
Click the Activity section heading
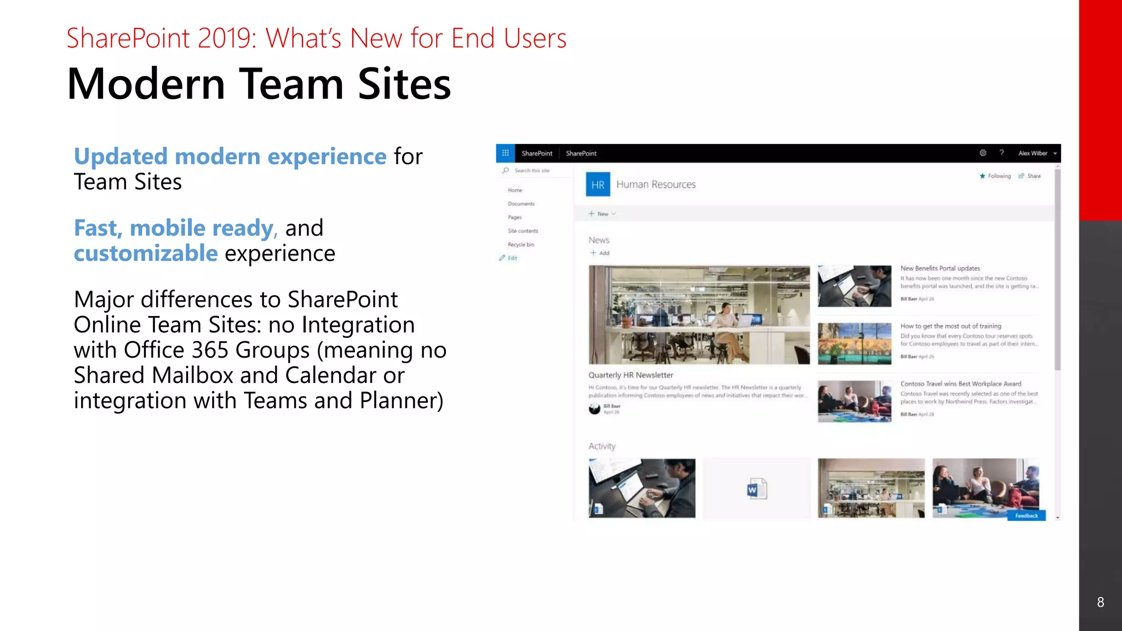coord(602,446)
